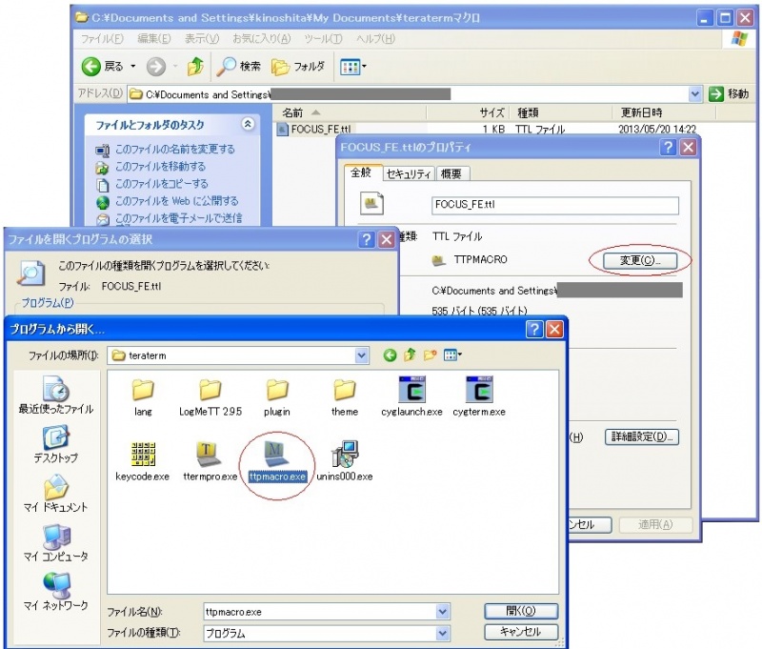Viewport: 762px width, 649px height.
Task: Click the FOCUS_FE.ttl filename text field
Action: coord(554,206)
